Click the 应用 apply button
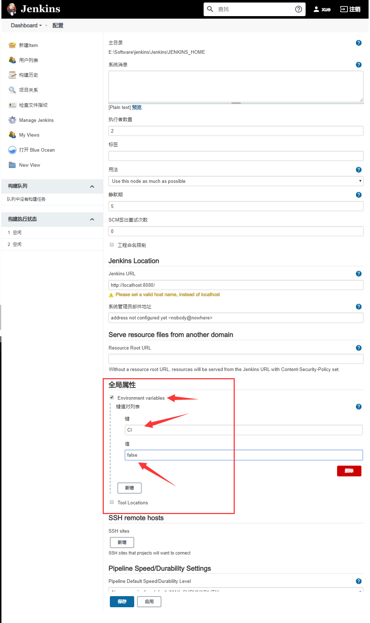Image resolution: width=370 pixels, height=623 pixels. tap(149, 601)
